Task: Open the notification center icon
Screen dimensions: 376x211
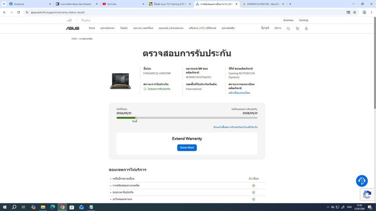Action: pyautogui.click(x=370, y=207)
